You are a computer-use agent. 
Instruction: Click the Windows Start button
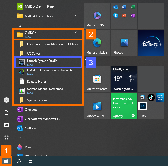[6, 161]
